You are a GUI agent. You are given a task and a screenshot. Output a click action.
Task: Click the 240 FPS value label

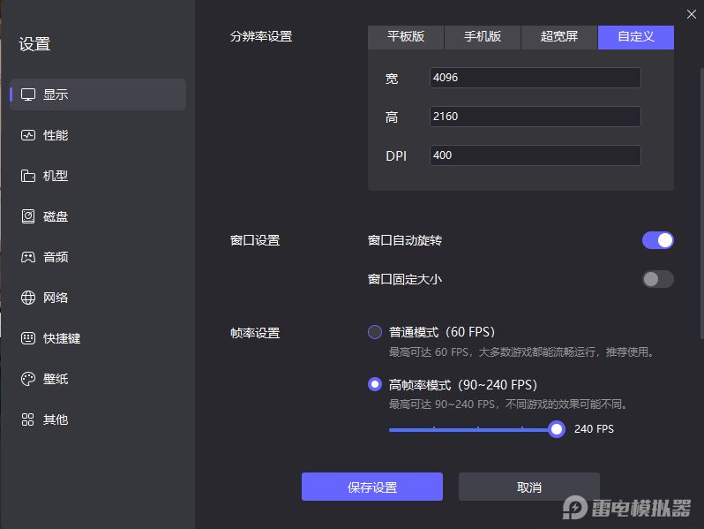click(x=594, y=429)
